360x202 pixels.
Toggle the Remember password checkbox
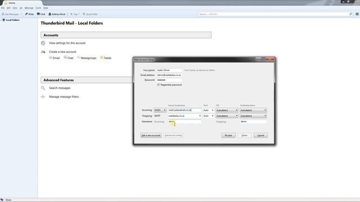click(x=159, y=85)
